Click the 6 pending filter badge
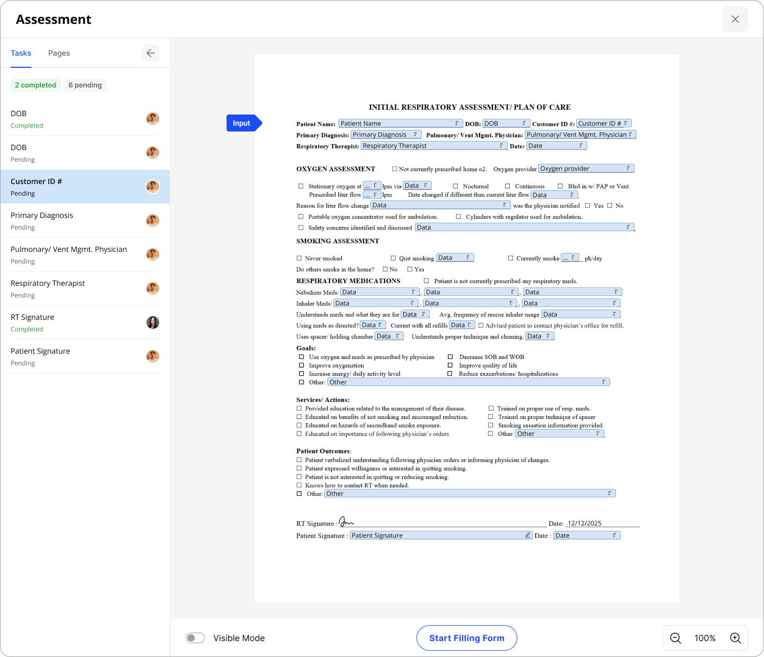 coord(85,85)
